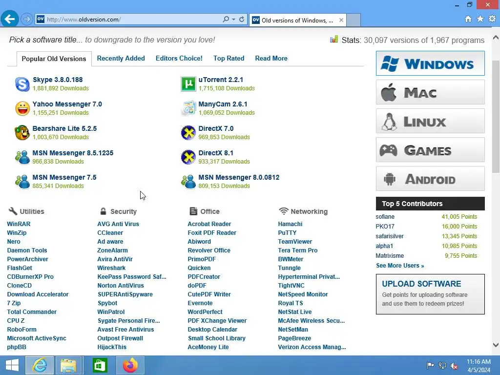Open Action Center flag icon
Image resolution: width=500 pixels, height=375 pixels.
(430, 366)
